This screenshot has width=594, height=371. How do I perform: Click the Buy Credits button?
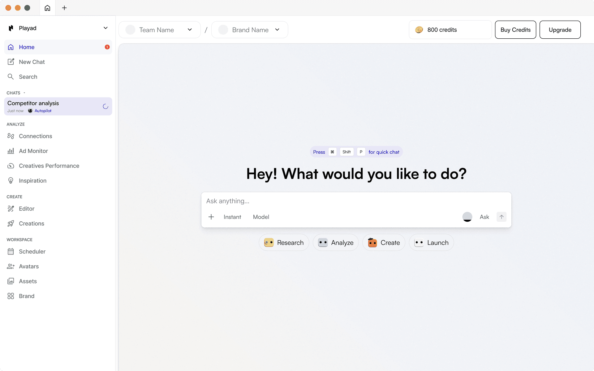(x=515, y=30)
